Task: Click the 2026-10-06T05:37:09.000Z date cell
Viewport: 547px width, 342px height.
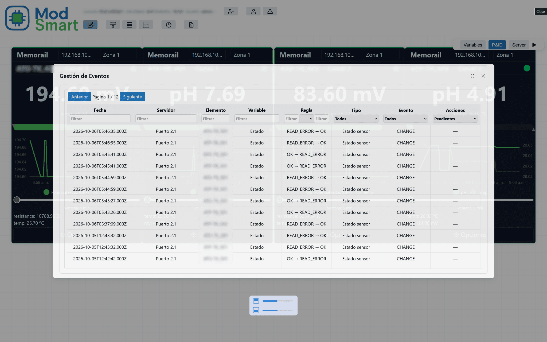Action: pyautogui.click(x=100, y=224)
